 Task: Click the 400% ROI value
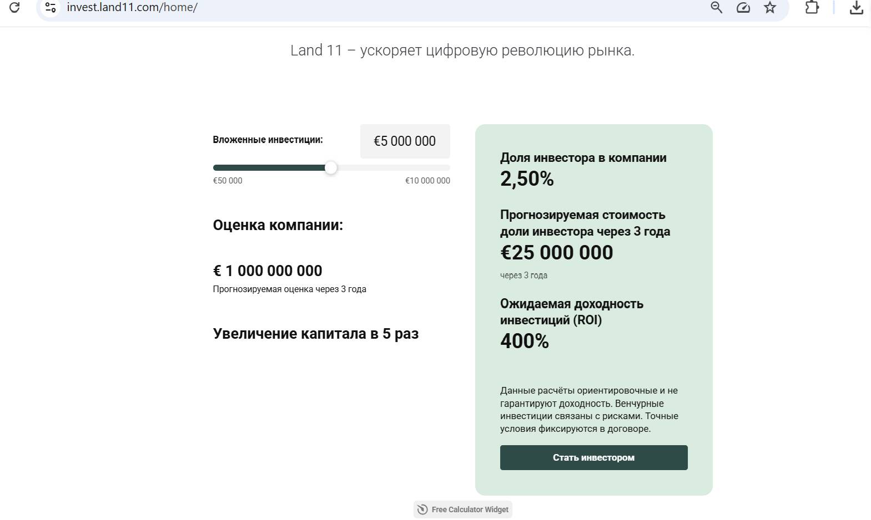(x=525, y=341)
